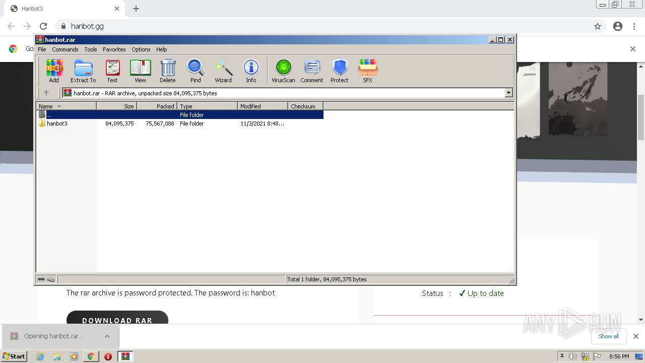Sort by Type column header
Viewport: 645px width, 363px height.
click(x=207, y=106)
